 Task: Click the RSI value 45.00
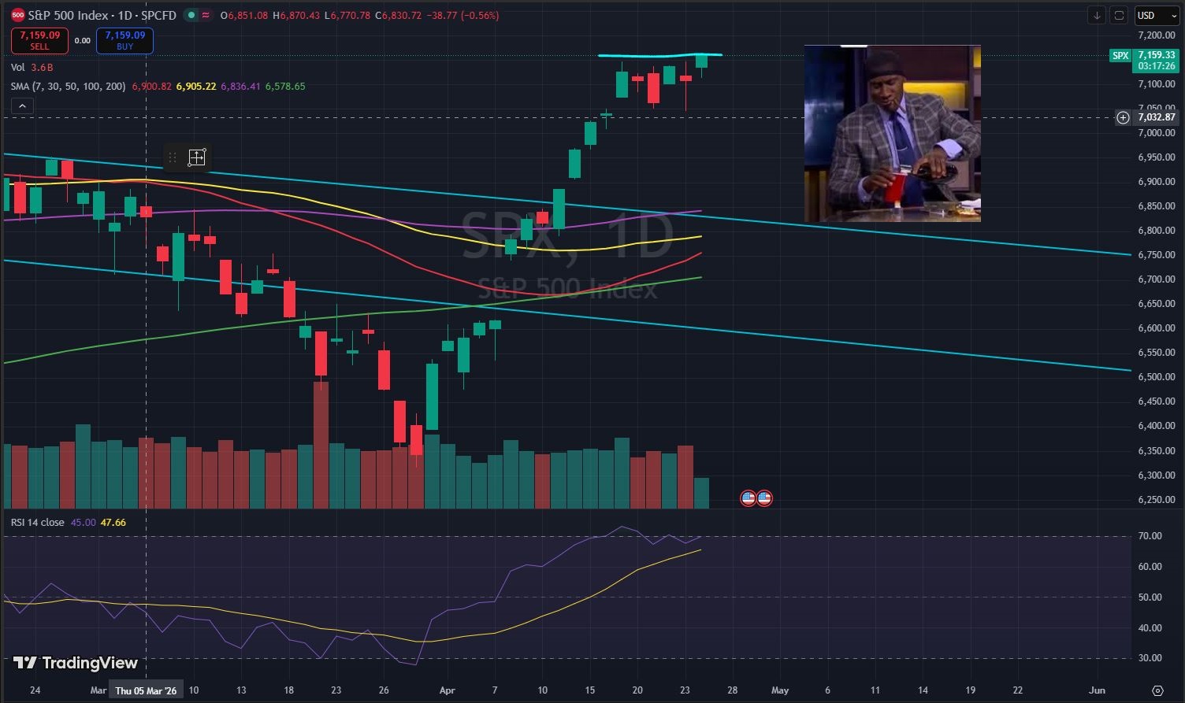(x=83, y=522)
